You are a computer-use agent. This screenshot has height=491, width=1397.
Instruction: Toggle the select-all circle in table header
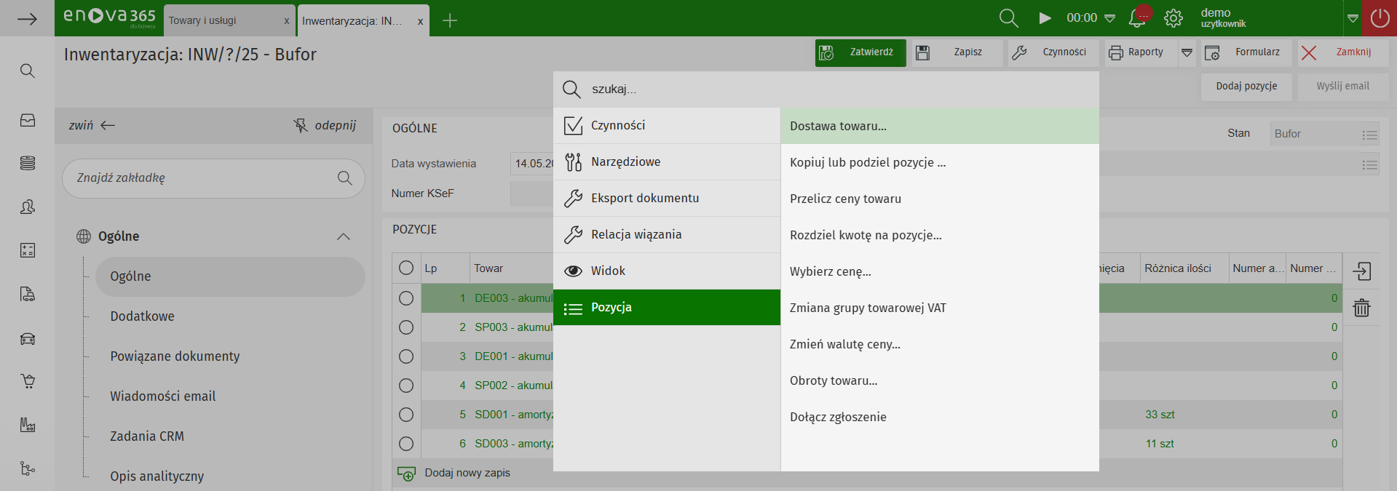click(406, 268)
